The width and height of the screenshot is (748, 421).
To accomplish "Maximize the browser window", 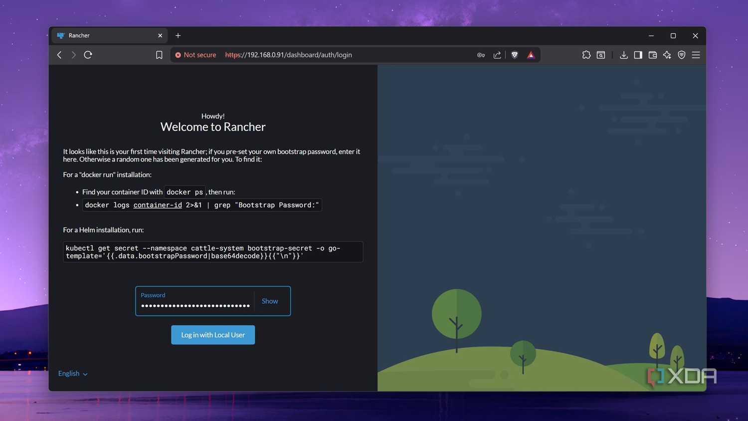I will point(673,35).
